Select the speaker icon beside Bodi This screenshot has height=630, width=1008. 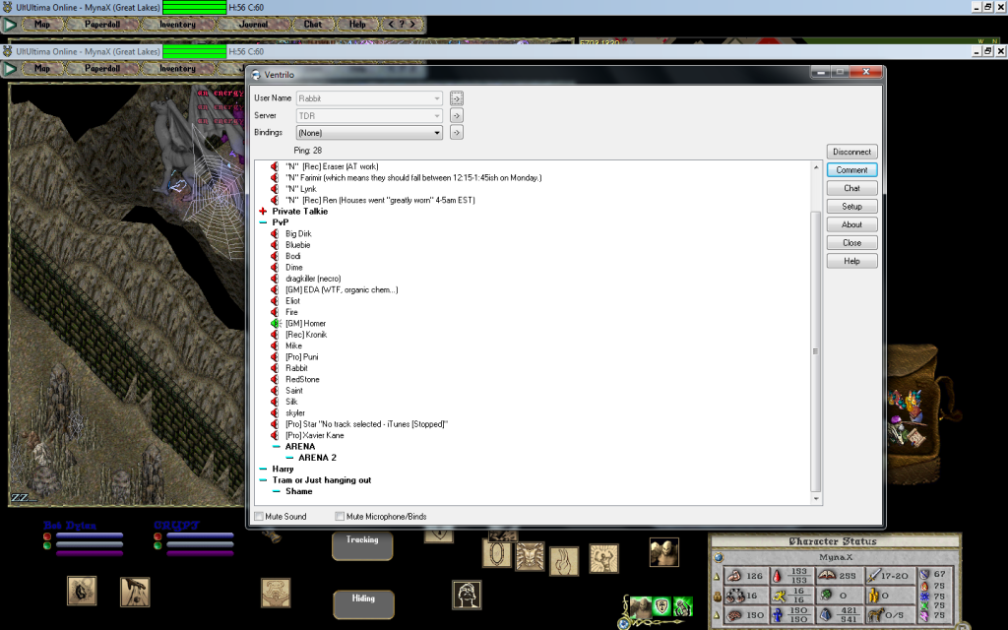pyautogui.click(x=276, y=256)
